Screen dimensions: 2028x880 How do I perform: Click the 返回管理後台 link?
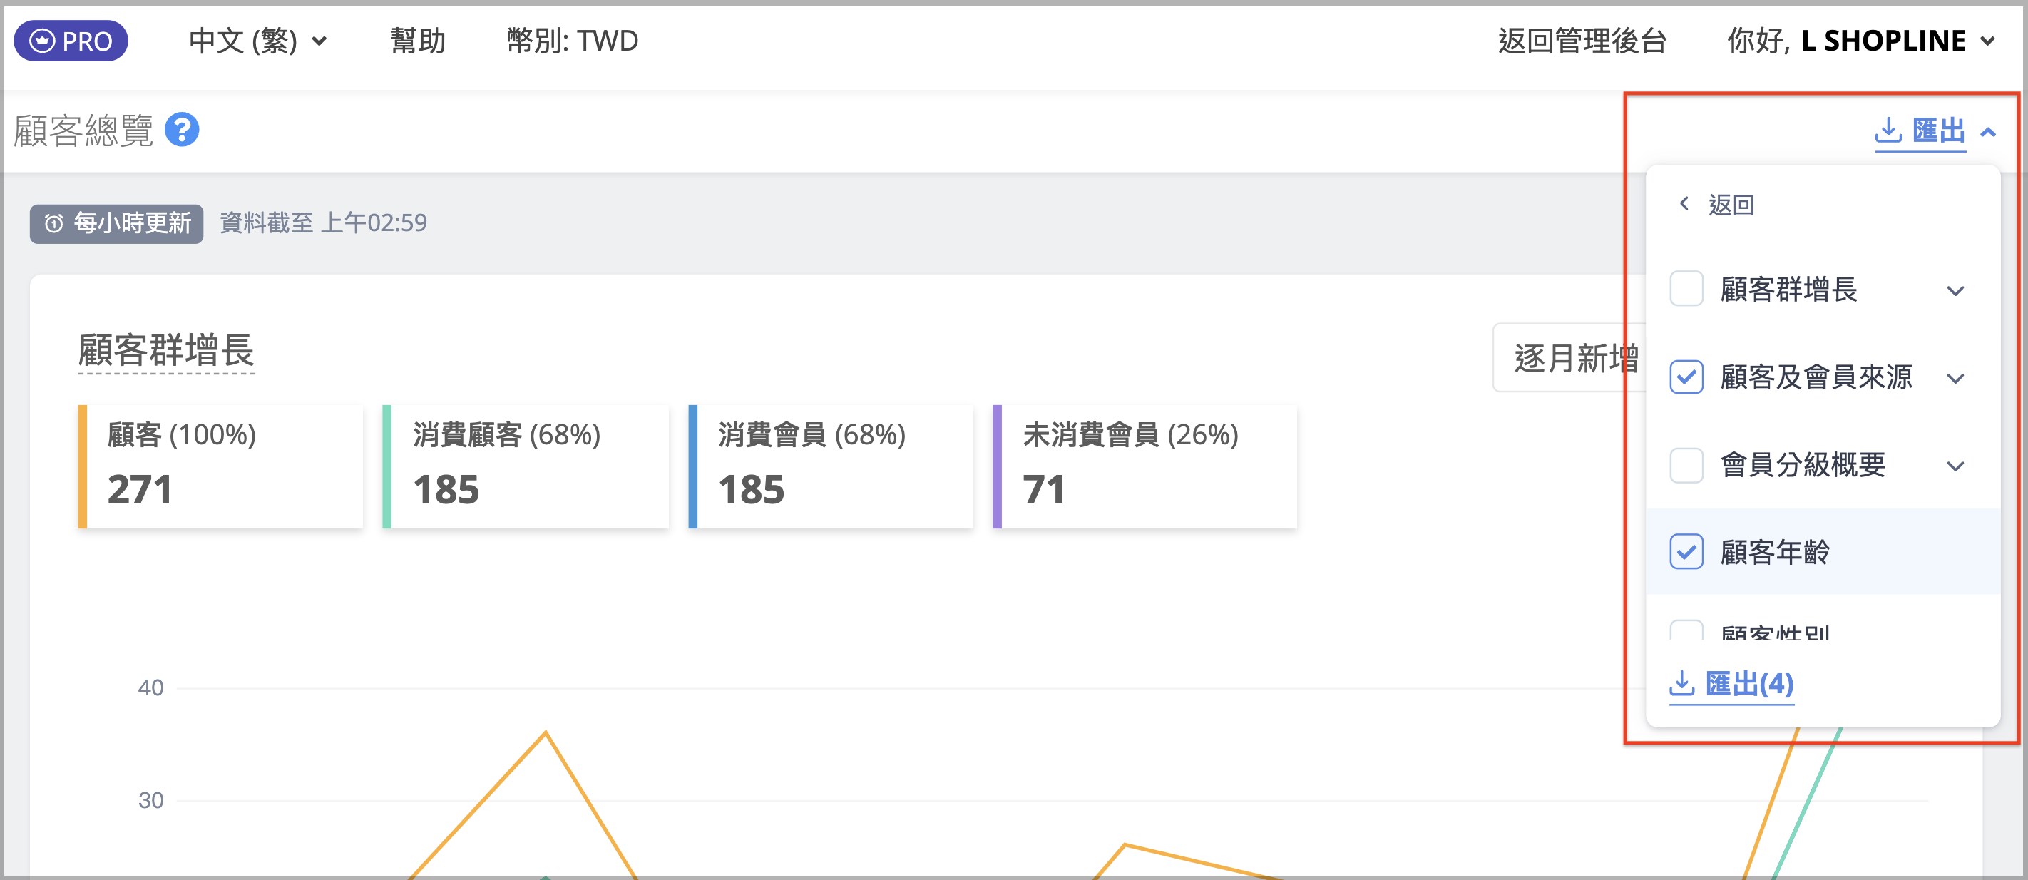click(1582, 41)
